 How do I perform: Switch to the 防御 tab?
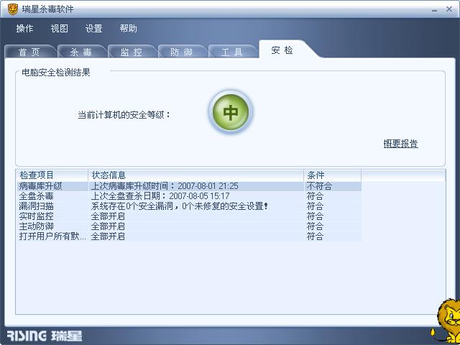point(182,52)
